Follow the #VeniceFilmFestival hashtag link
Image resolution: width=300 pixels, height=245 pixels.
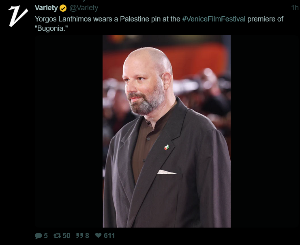pyautogui.click(x=214, y=19)
